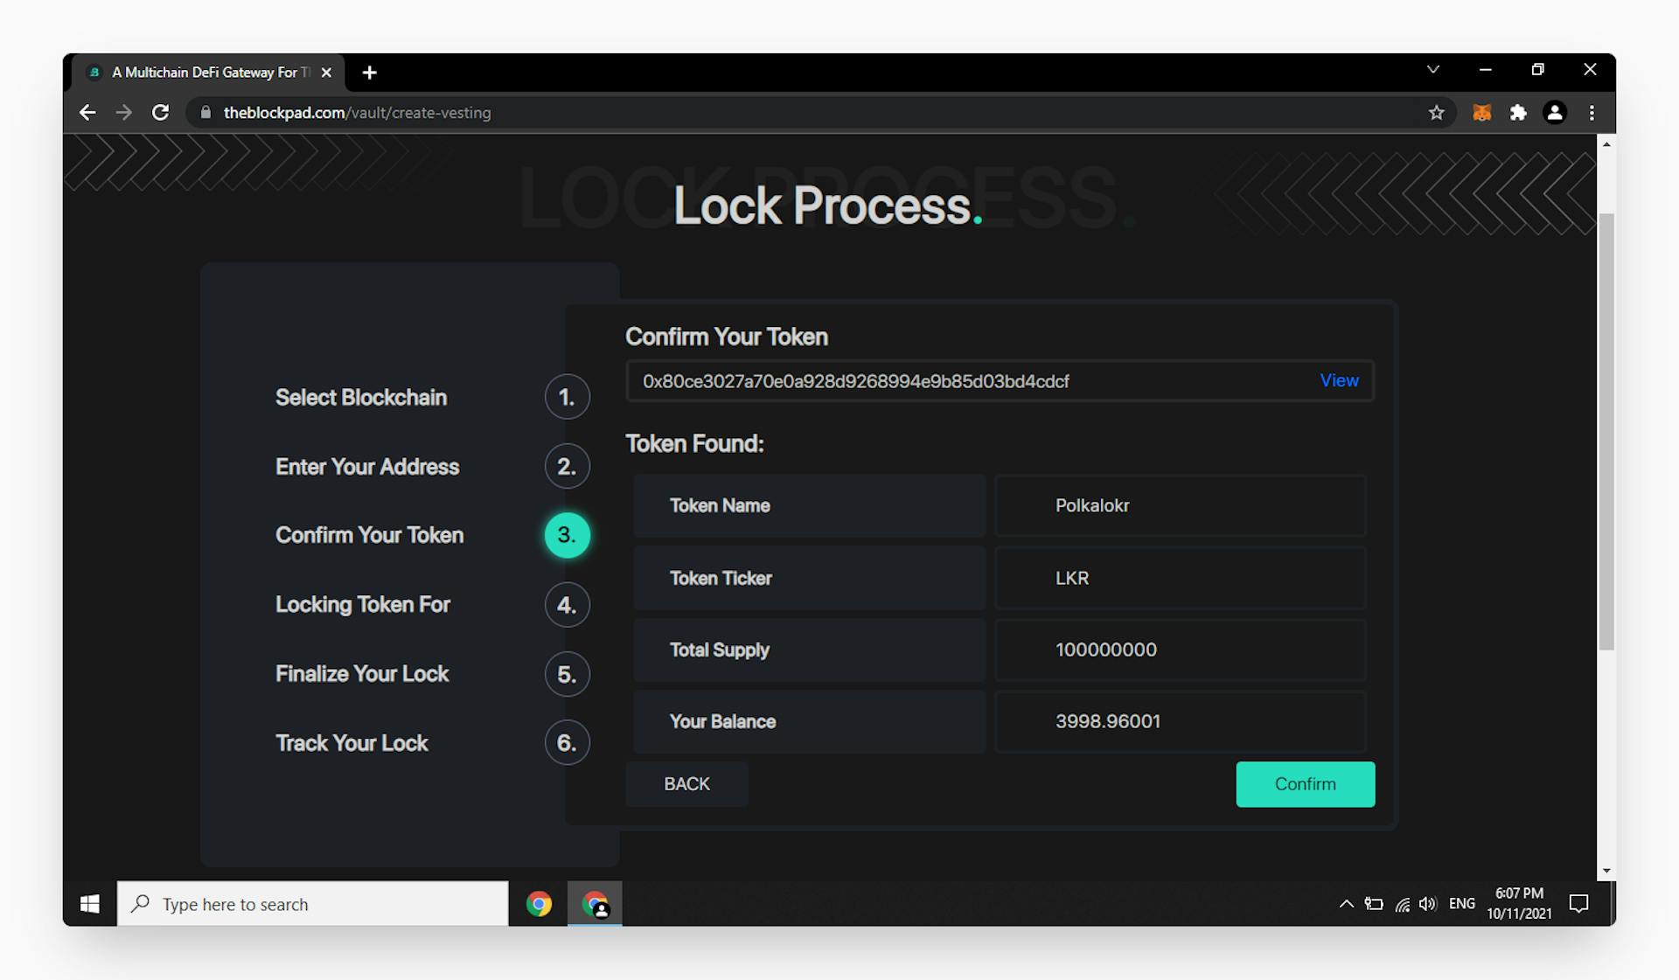Switch keyboard language via ENG indicator

tap(1461, 903)
